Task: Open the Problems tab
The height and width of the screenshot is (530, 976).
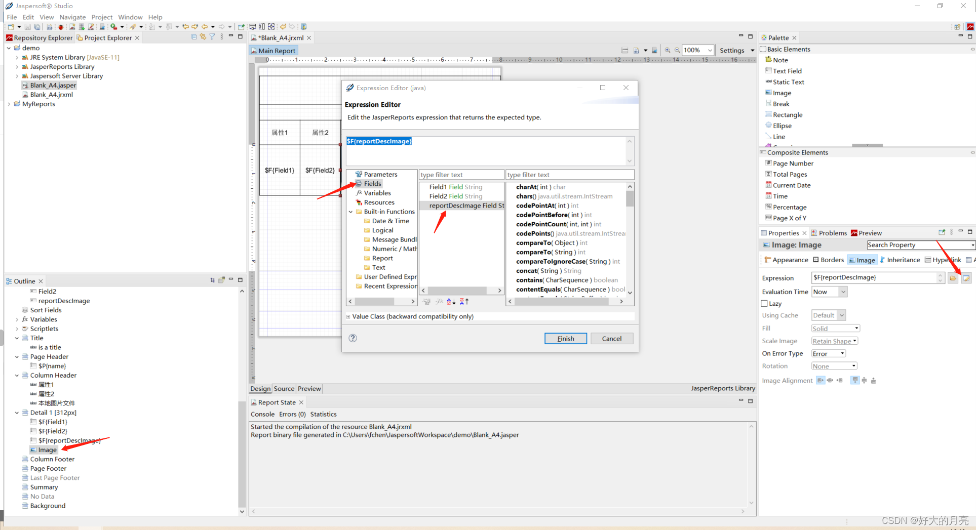Action: pyautogui.click(x=829, y=233)
